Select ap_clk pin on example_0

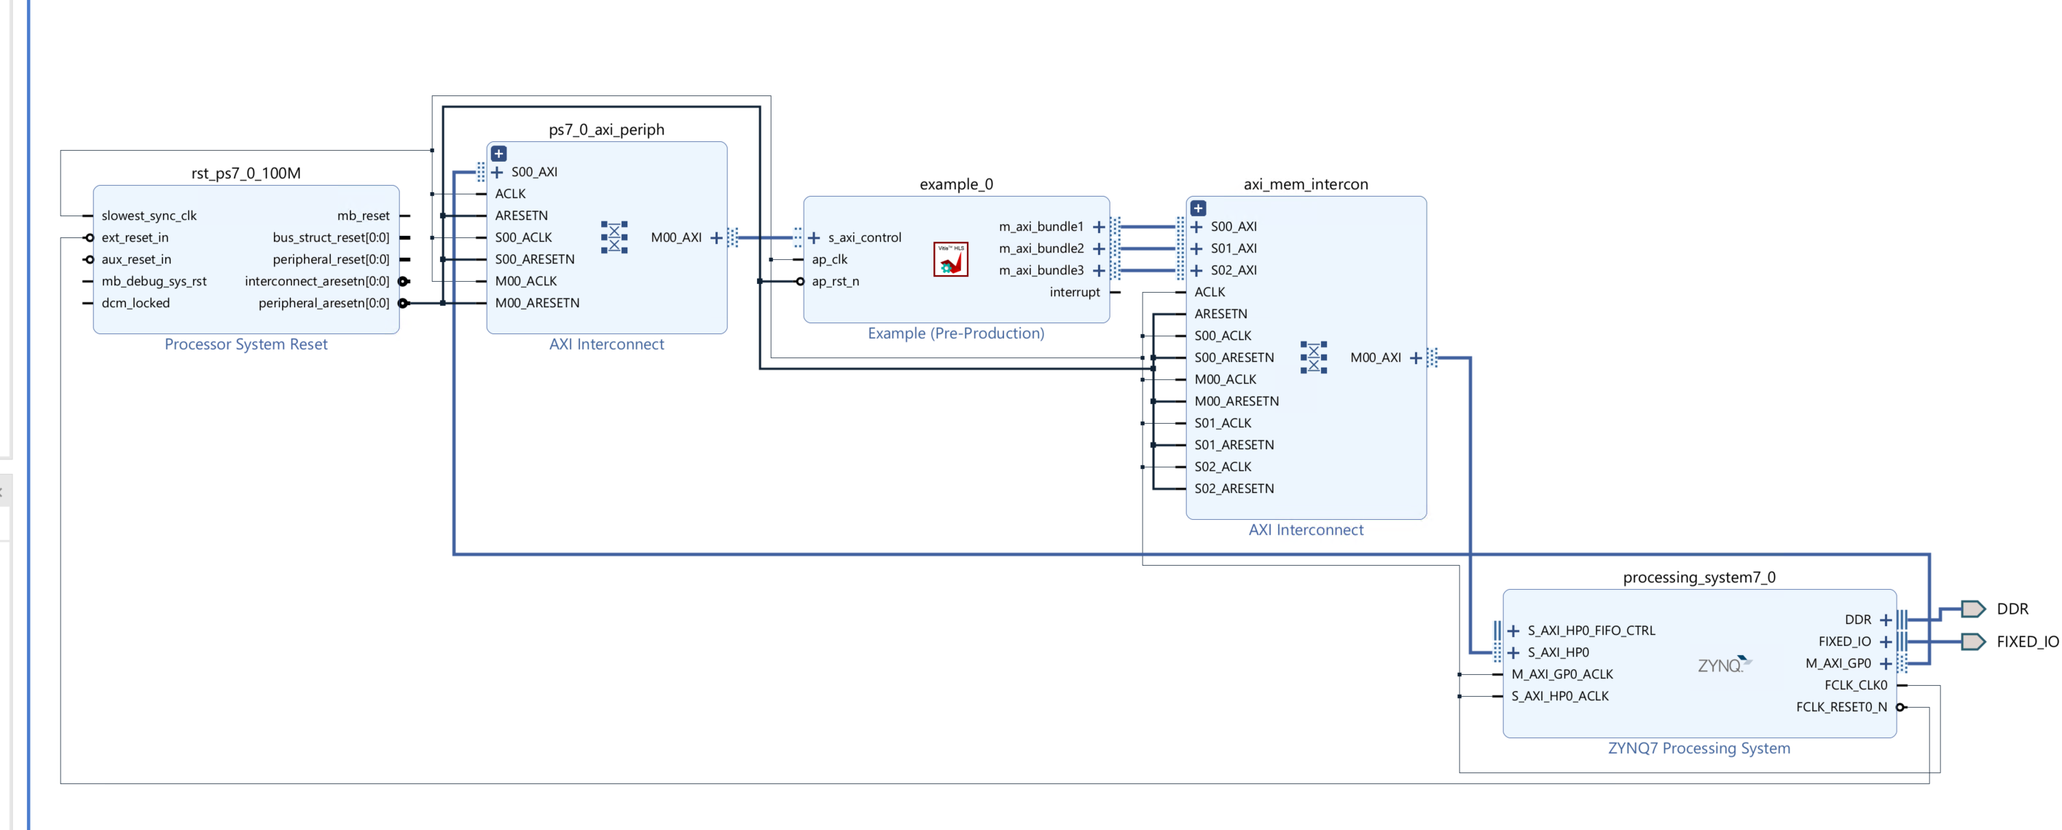(829, 259)
